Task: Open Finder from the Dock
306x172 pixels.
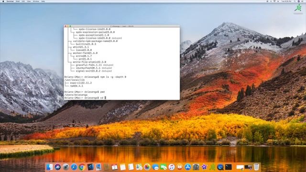Action: point(49,167)
